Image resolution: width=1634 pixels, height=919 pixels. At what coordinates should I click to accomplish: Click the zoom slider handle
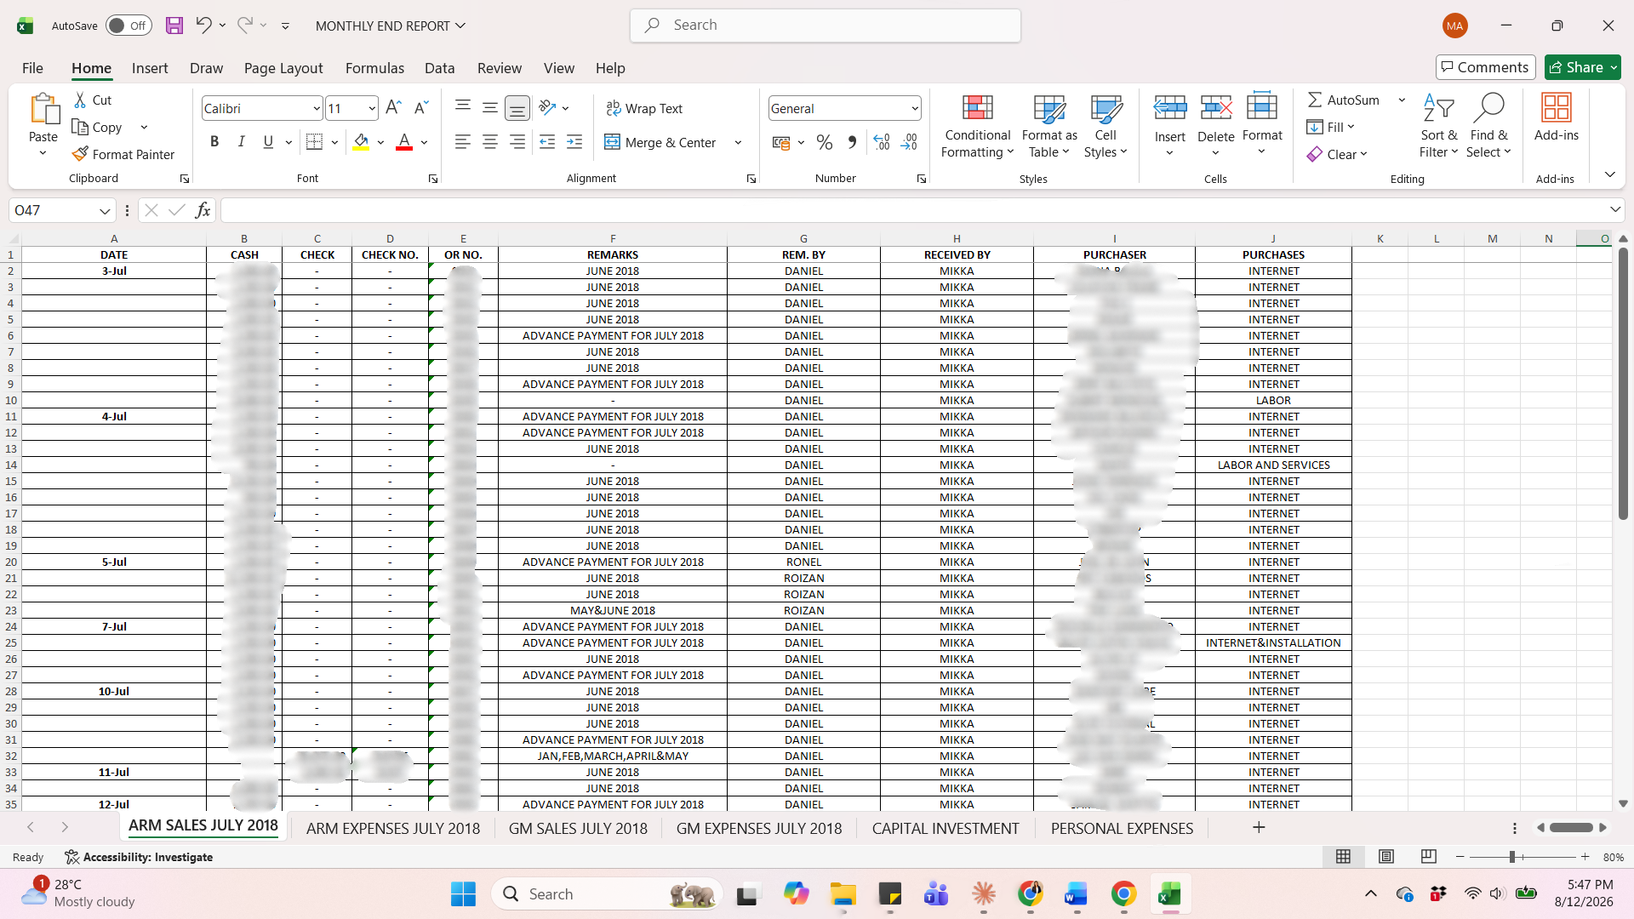pos(1512,857)
